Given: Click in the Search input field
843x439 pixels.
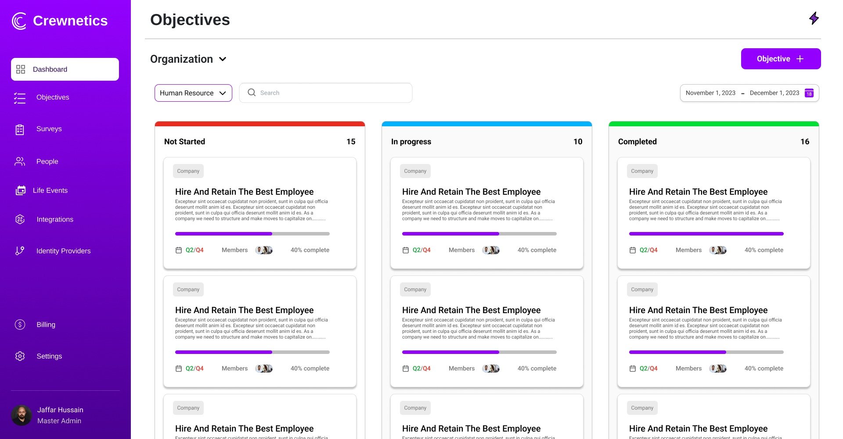Looking at the screenshot, I should (326, 93).
